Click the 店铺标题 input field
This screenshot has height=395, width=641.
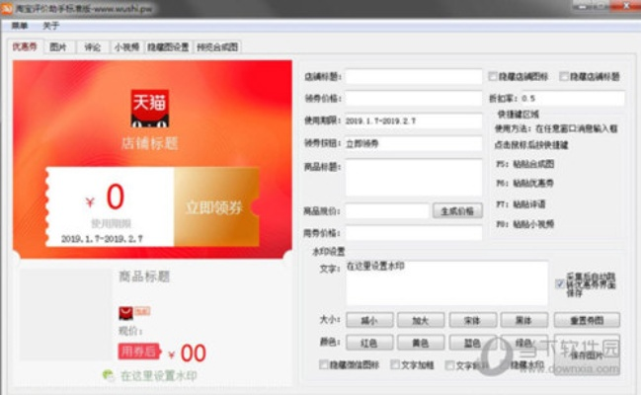[413, 76]
